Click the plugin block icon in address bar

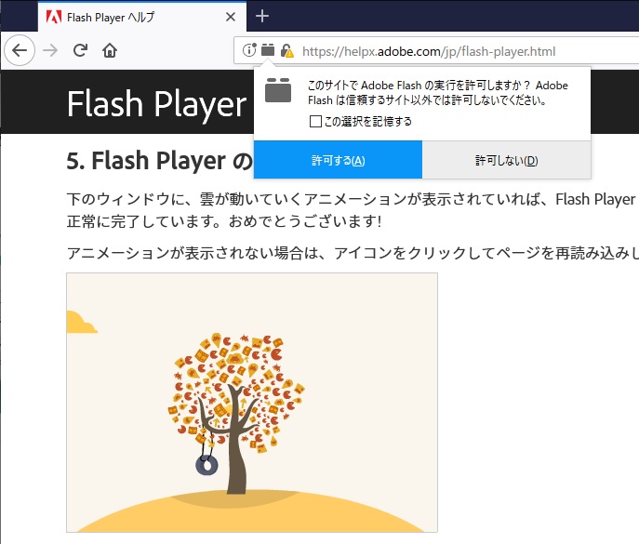click(x=268, y=51)
